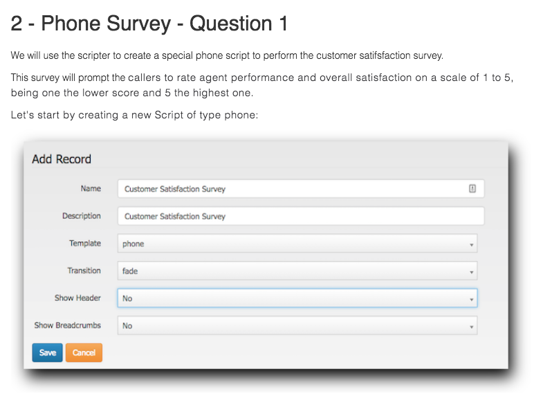Click the Name field label
Viewport: 543px width, 394px height.
pos(91,188)
